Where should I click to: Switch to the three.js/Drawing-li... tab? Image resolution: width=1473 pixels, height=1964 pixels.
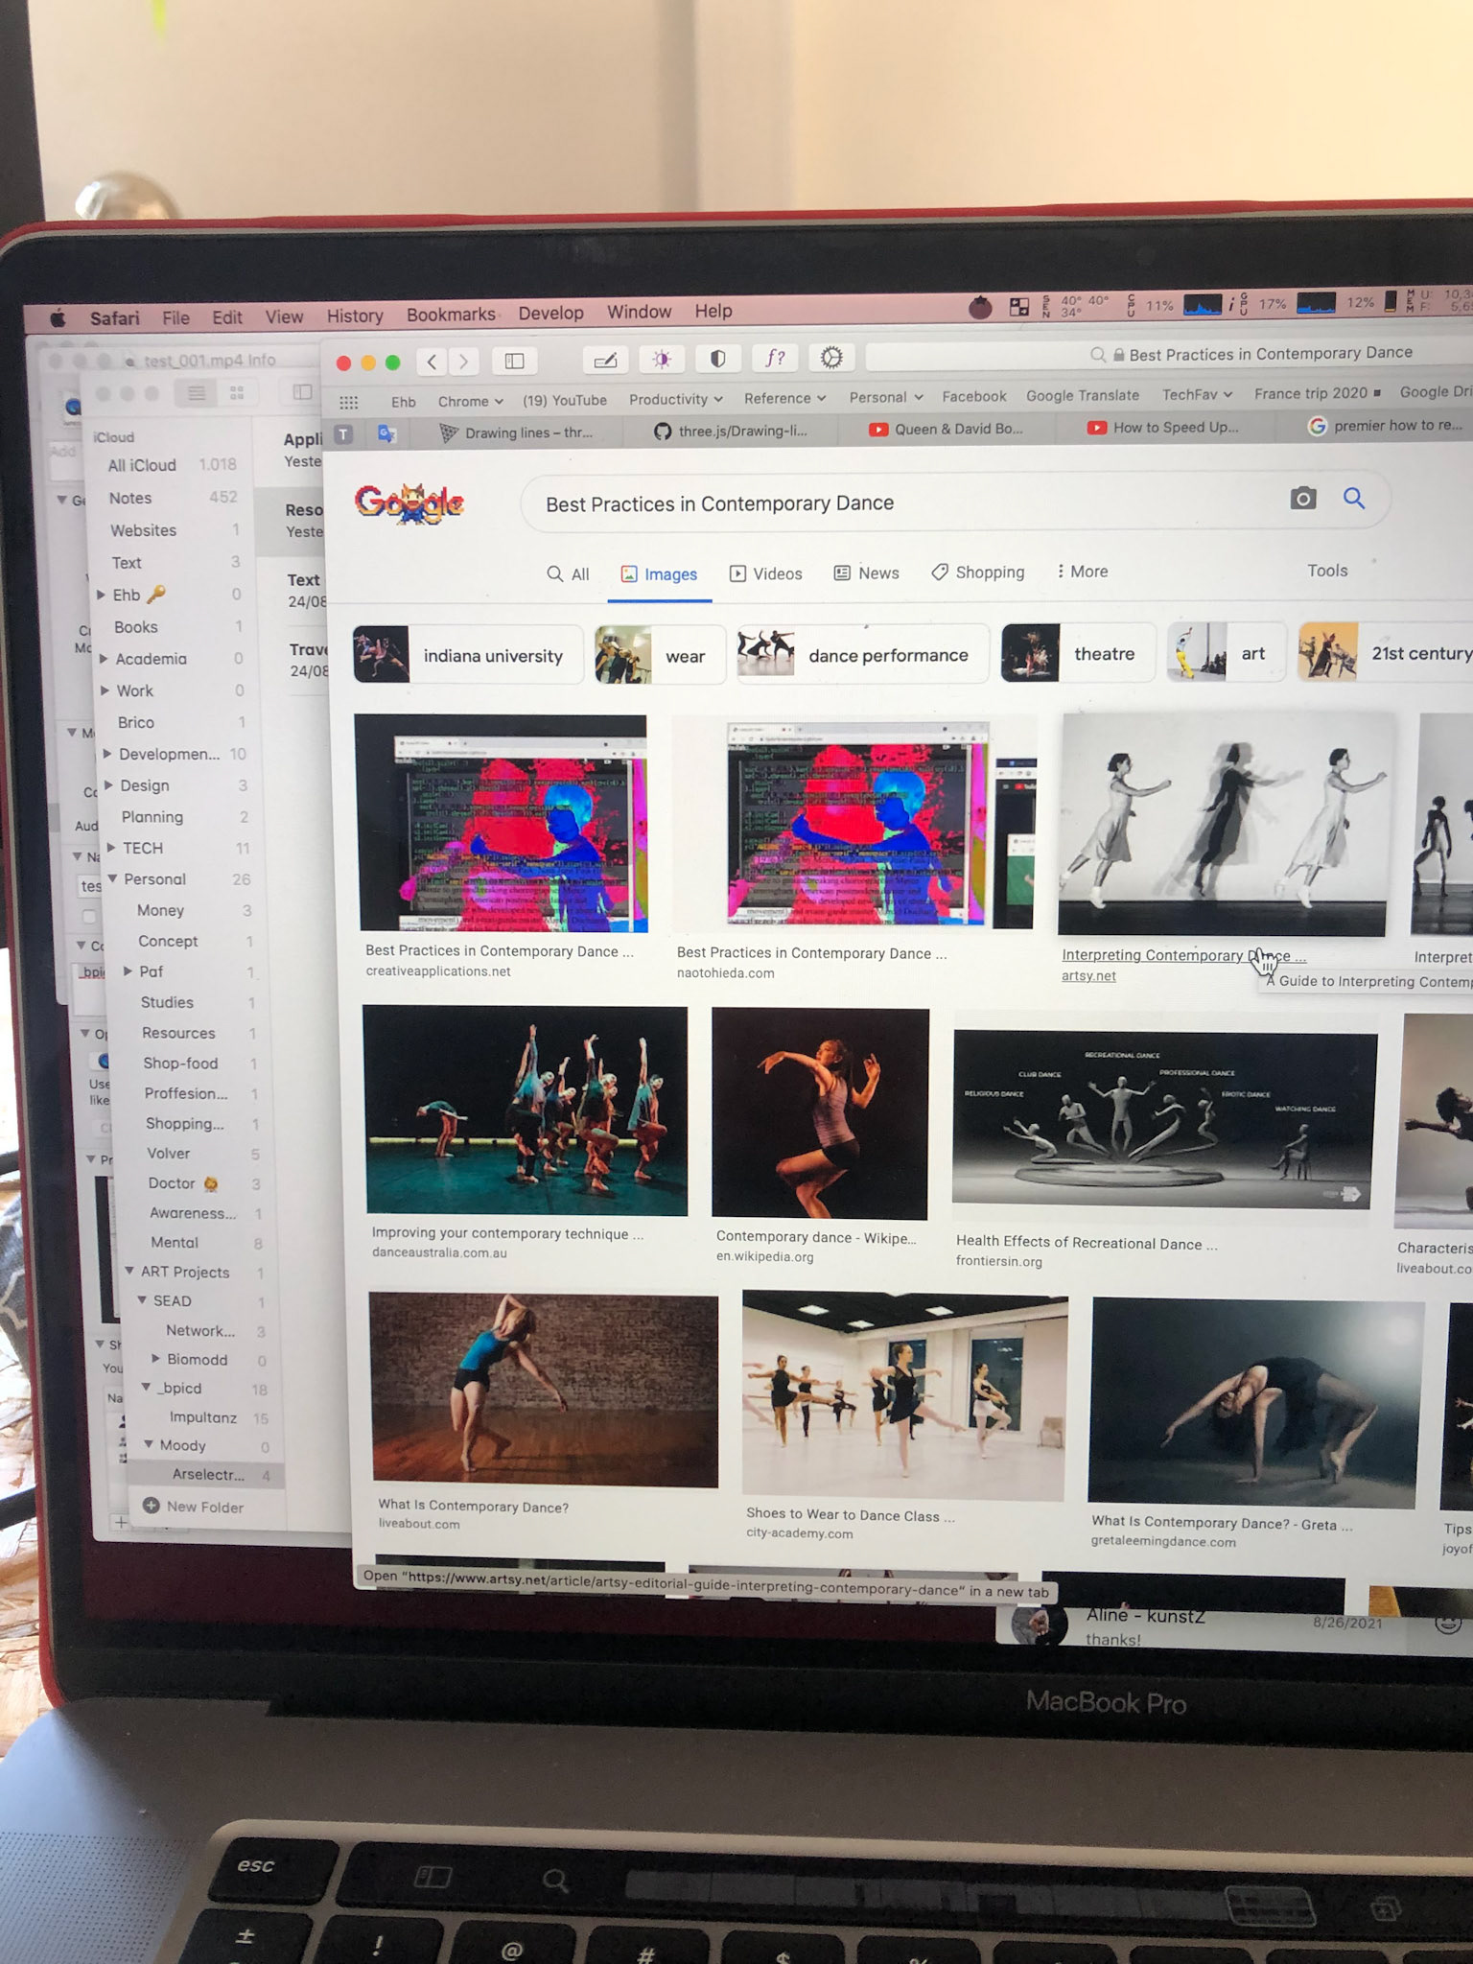[x=731, y=432]
